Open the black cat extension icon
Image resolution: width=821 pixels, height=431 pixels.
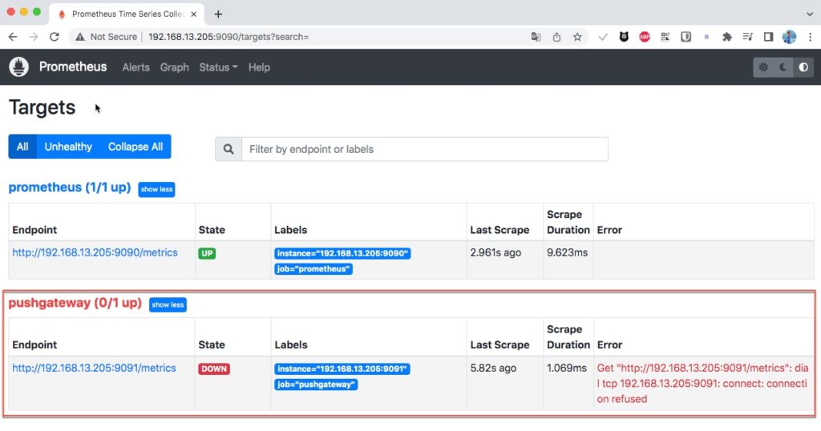pos(624,37)
